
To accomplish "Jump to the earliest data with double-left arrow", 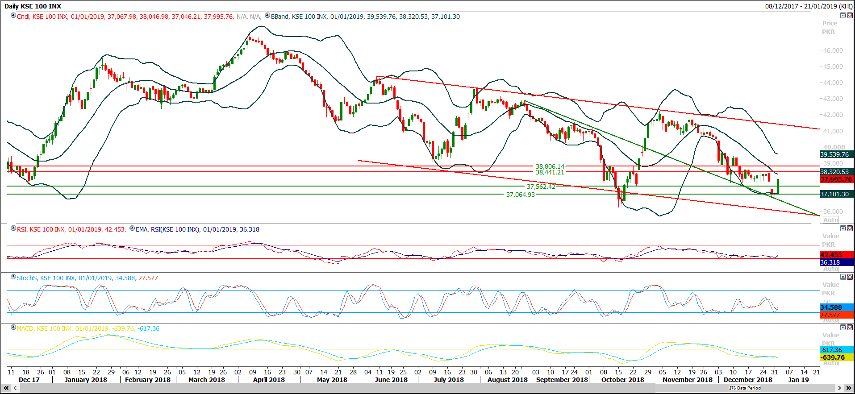I will (x=6, y=388).
